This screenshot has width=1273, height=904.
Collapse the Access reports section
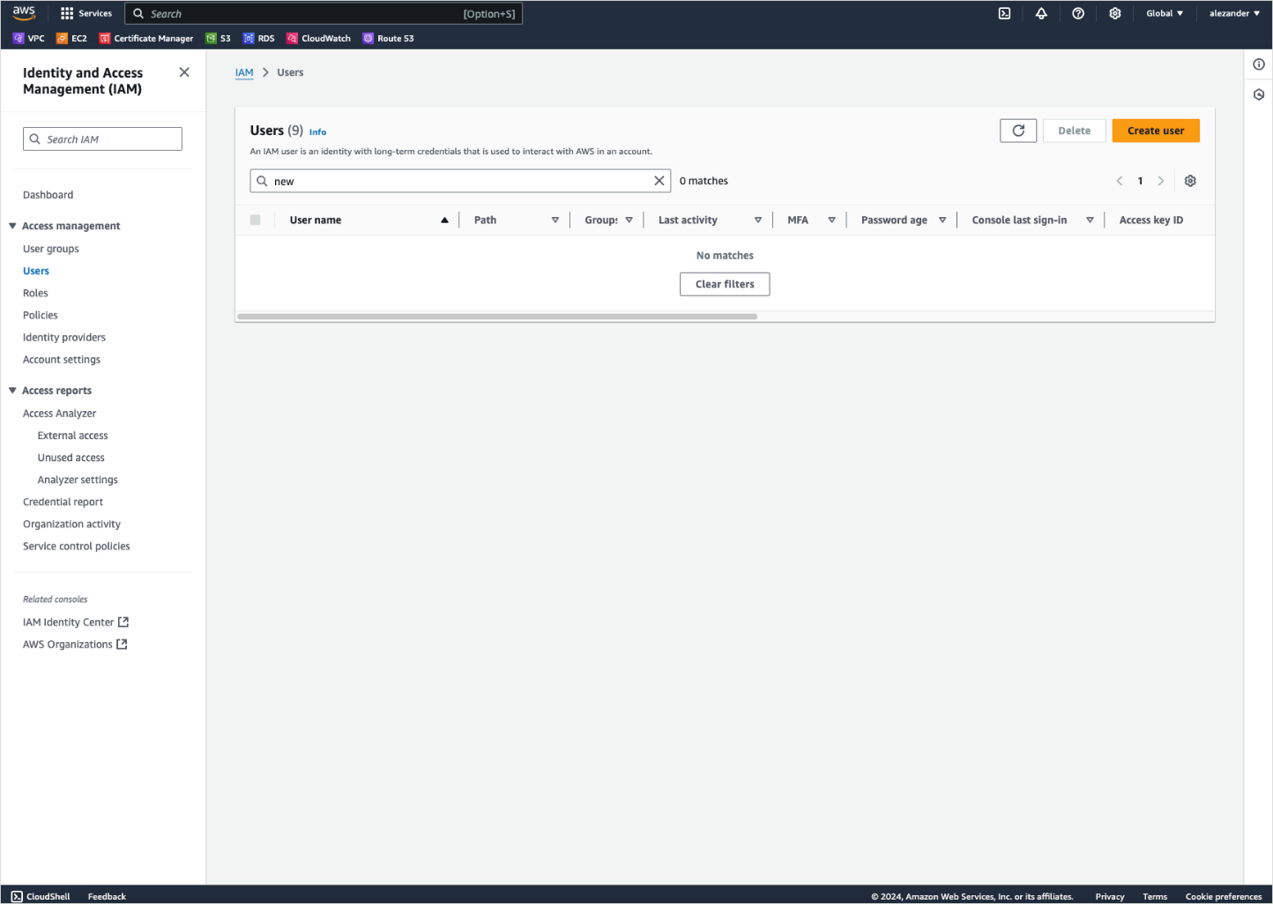pyautogui.click(x=12, y=390)
